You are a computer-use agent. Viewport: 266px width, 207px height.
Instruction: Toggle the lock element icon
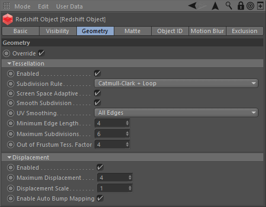click(x=241, y=6)
